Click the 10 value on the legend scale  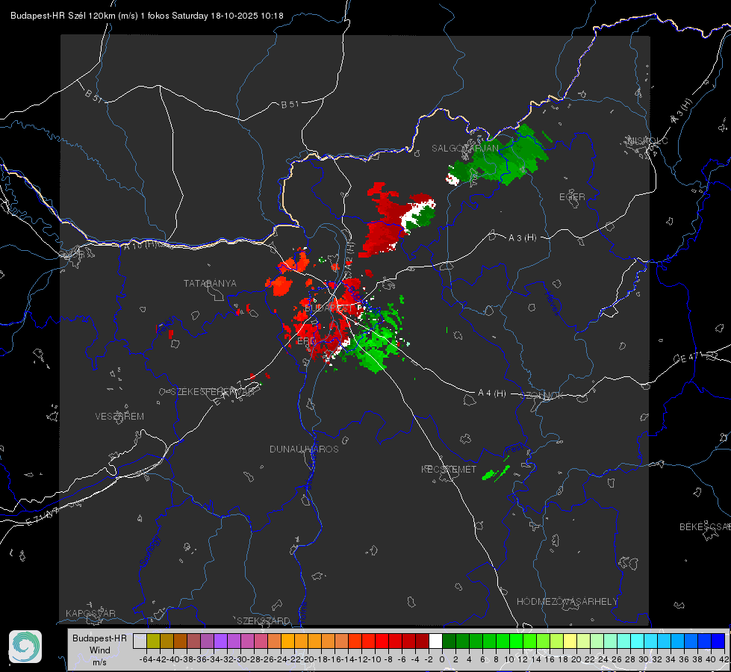coord(508,659)
